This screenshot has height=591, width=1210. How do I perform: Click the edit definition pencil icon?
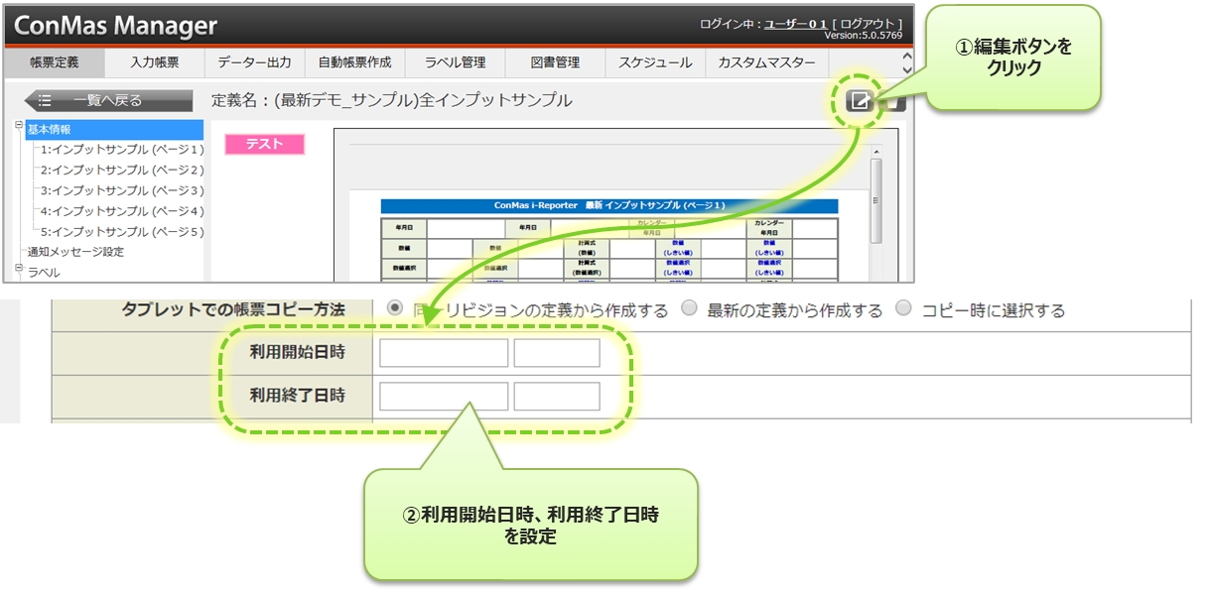(859, 100)
